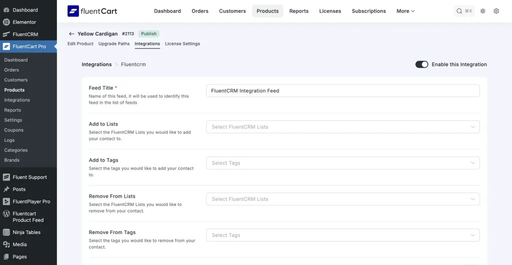The width and height of the screenshot is (512, 265).
Task: Click the Fluentcrm breadcrumb text
Action: click(x=133, y=64)
